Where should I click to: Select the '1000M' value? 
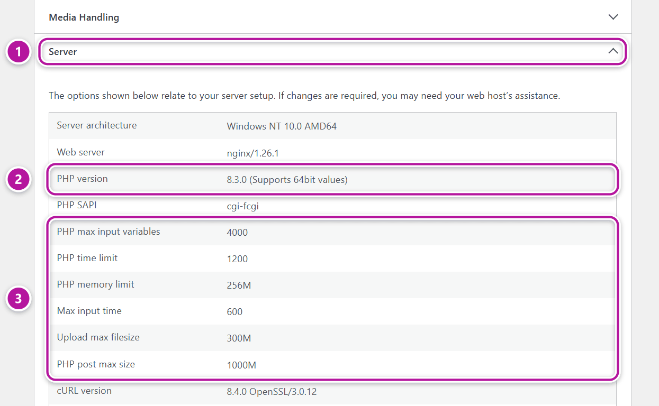point(241,365)
